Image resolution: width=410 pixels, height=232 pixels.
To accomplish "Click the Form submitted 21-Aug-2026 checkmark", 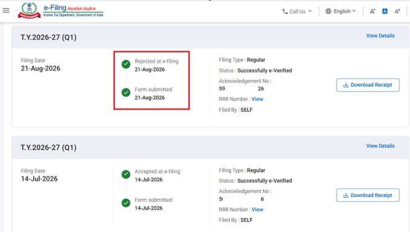I will (x=126, y=92).
